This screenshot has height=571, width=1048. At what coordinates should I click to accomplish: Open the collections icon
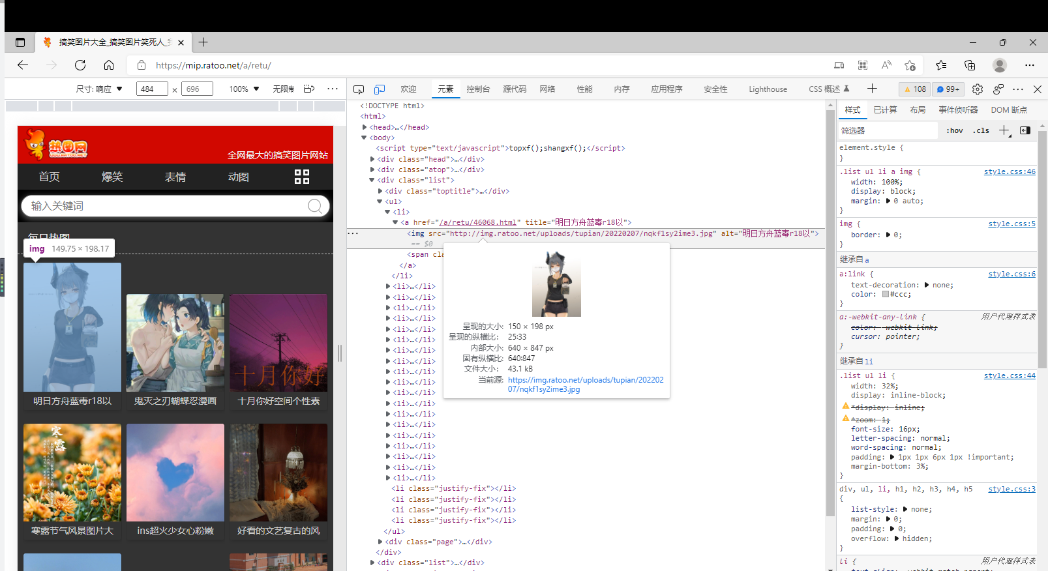pos(970,65)
